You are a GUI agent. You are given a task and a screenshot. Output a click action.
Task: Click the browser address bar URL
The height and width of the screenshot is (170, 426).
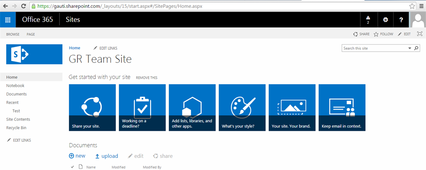(120, 6)
